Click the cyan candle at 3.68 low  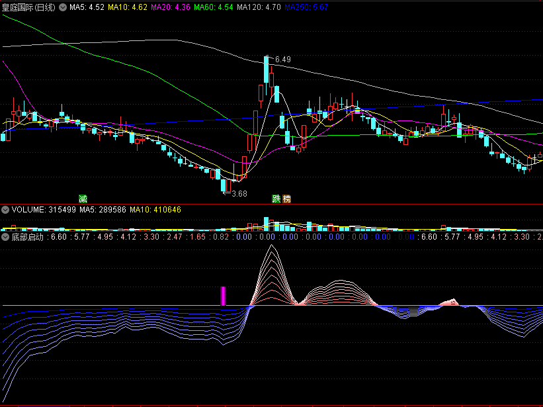[x=224, y=185]
